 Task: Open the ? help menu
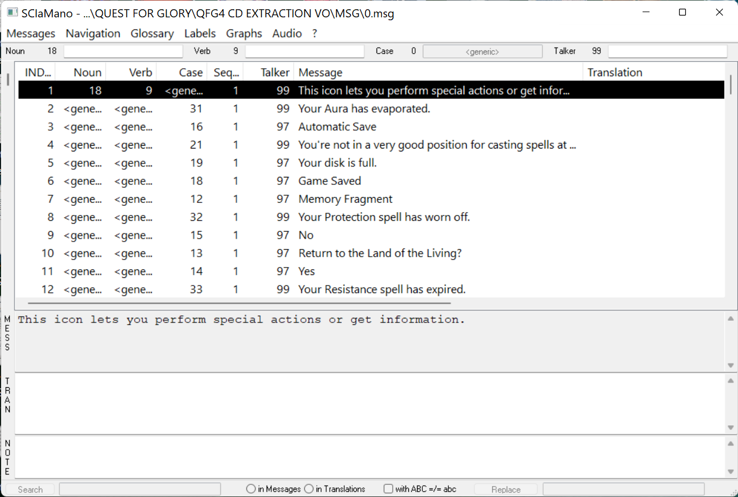point(315,34)
